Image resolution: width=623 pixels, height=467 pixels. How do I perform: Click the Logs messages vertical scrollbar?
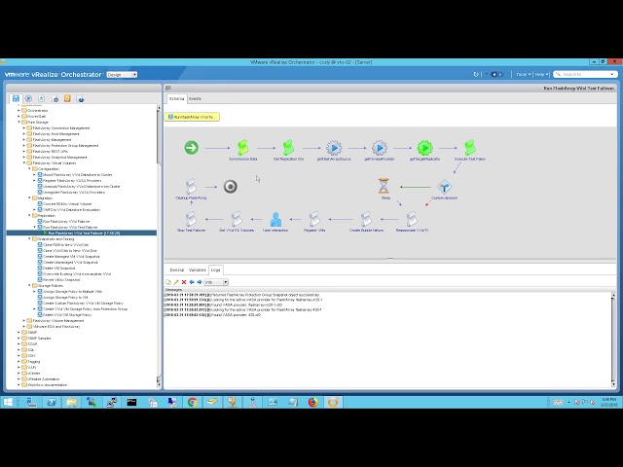click(x=613, y=340)
